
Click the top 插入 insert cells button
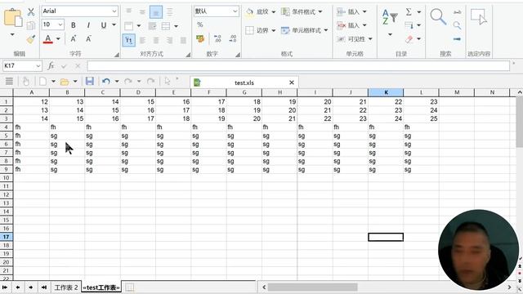point(351,11)
